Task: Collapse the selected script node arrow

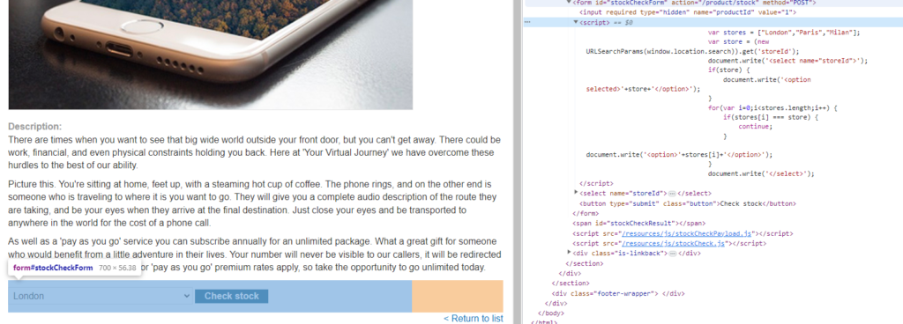Action: (x=576, y=22)
